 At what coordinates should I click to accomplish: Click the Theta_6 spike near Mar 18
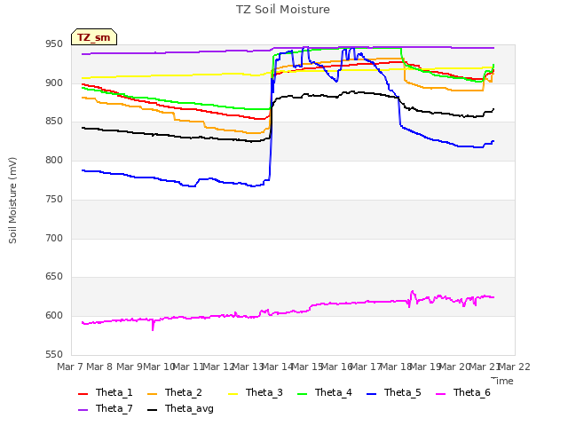coord(412,292)
